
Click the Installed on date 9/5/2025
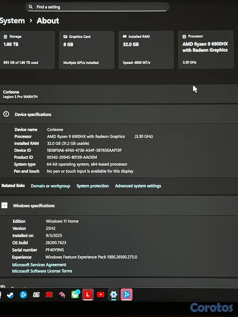54,235
